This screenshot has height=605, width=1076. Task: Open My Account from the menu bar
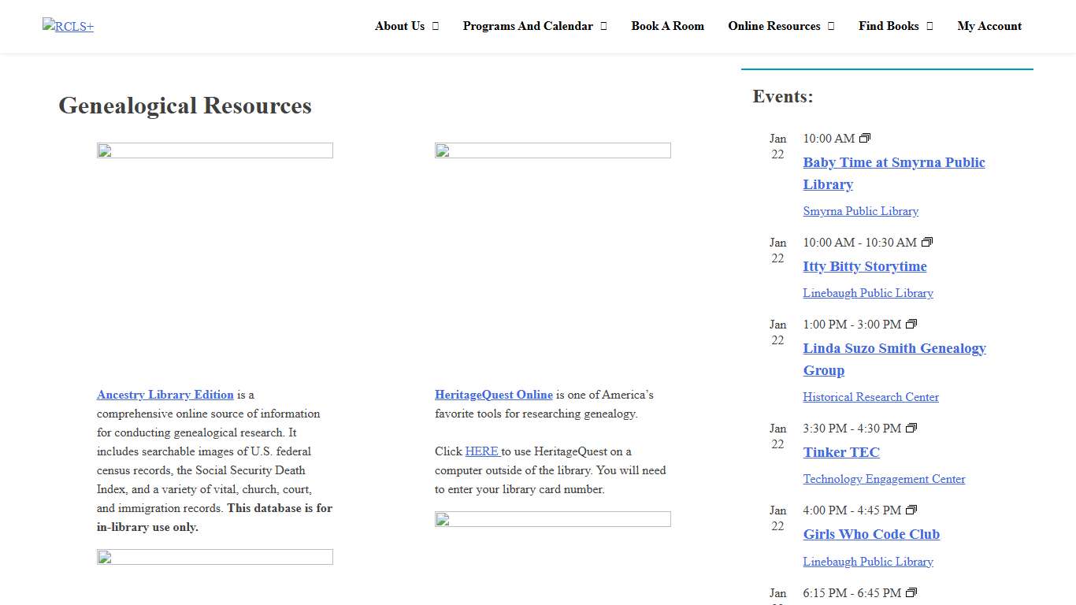point(989,26)
